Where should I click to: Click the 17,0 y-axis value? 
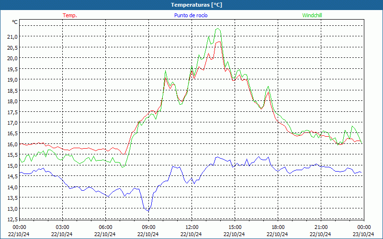12,122
